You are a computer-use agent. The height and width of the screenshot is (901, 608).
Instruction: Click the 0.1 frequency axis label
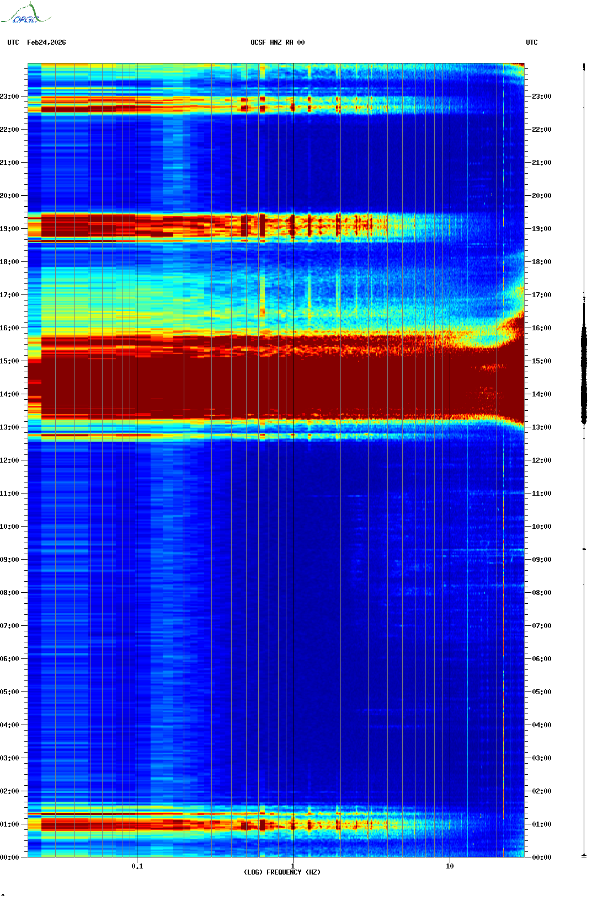coord(137,866)
